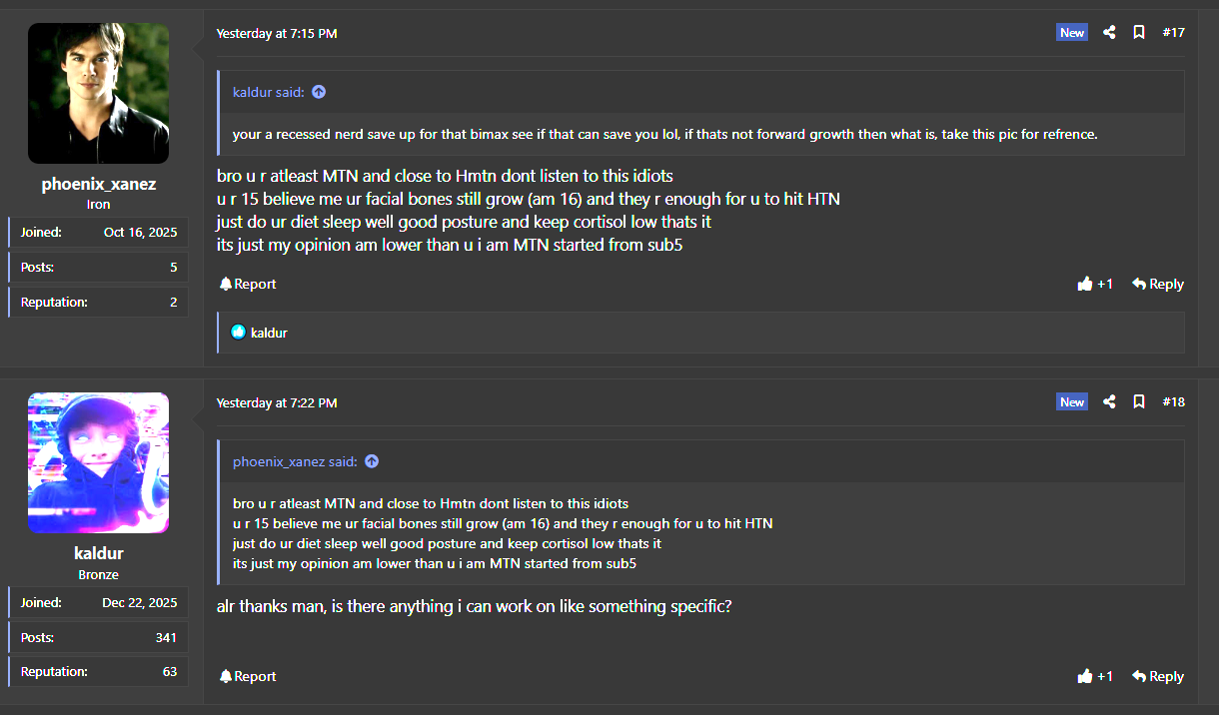The width and height of the screenshot is (1219, 715).
Task: Open phoenix_xanez's profile avatar
Action: coord(98,93)
